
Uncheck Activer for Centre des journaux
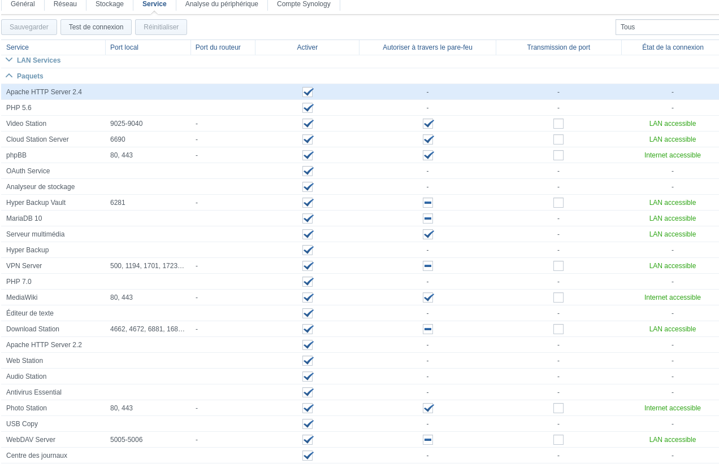307,456
